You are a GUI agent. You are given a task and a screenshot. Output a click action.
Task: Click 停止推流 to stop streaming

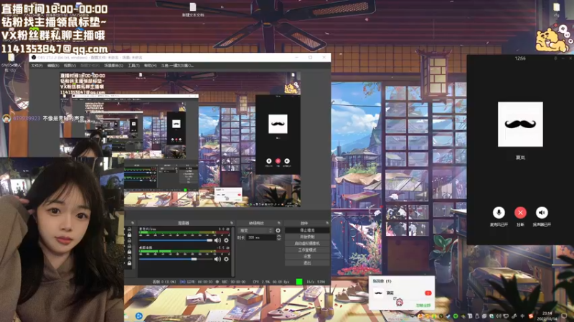pos(307,230)
